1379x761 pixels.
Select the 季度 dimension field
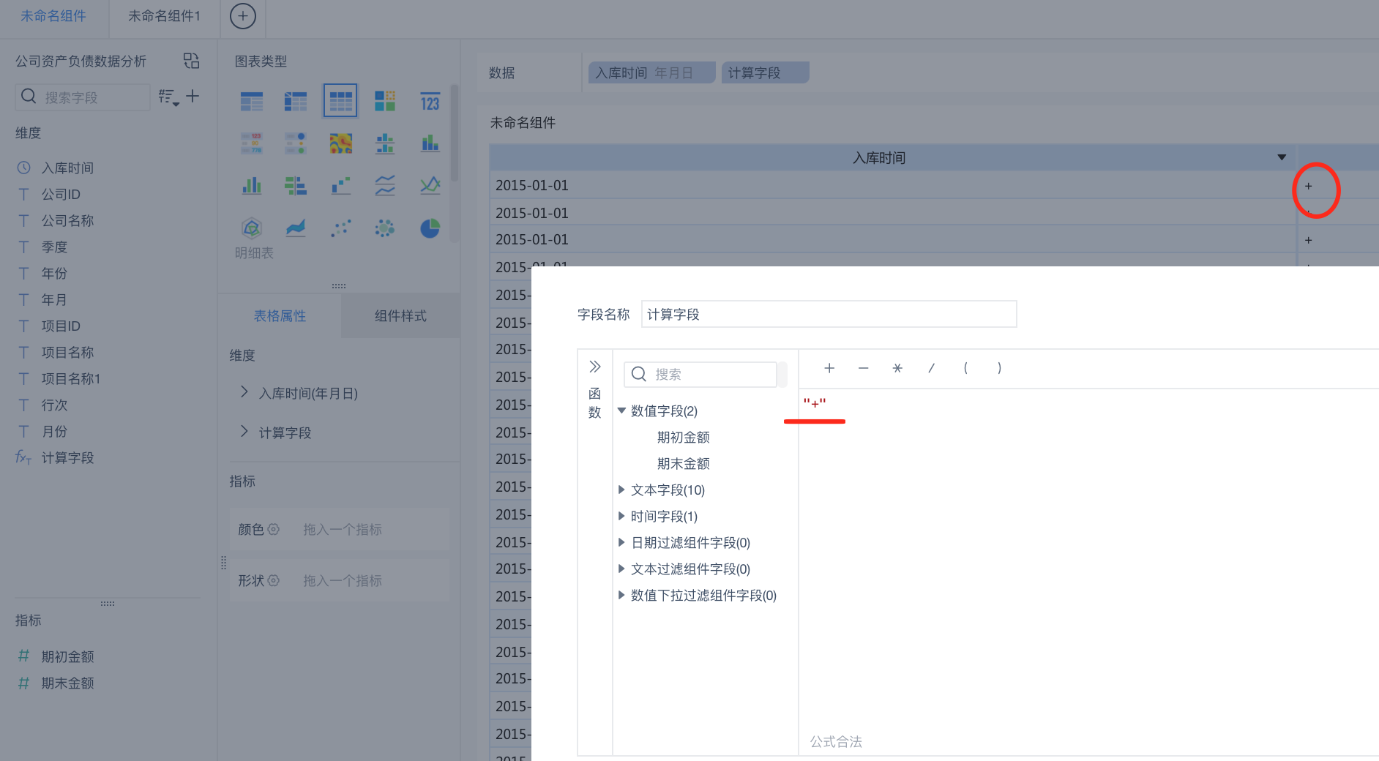point(54,247)
